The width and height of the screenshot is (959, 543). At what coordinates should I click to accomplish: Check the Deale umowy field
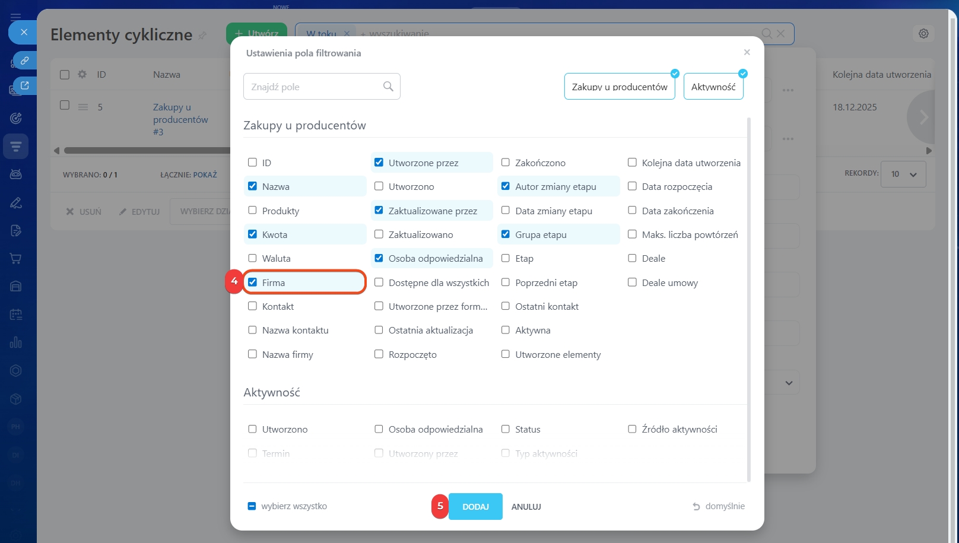632,282
